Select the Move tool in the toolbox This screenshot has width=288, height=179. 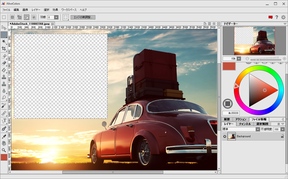pyautogui.click(x=4, y=28)
